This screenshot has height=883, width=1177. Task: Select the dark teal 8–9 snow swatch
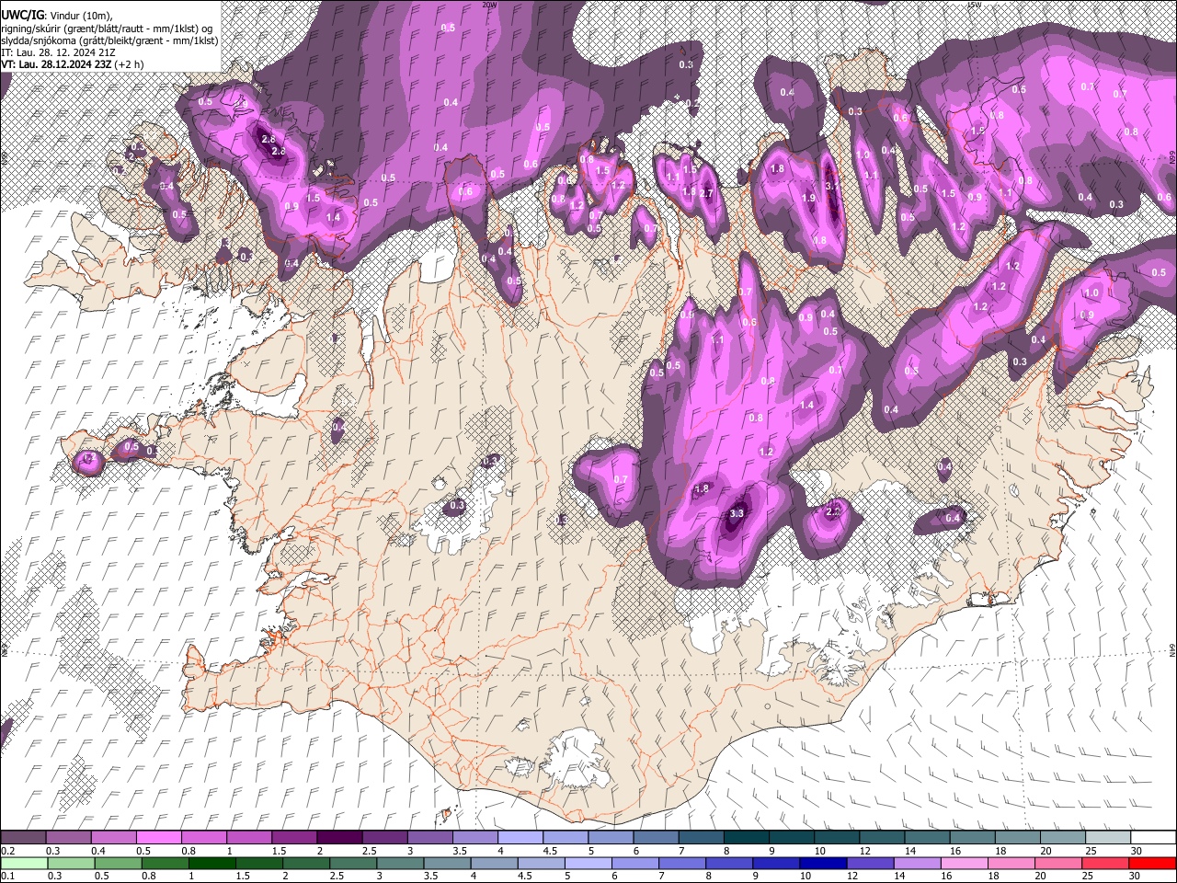pos(746,837)
